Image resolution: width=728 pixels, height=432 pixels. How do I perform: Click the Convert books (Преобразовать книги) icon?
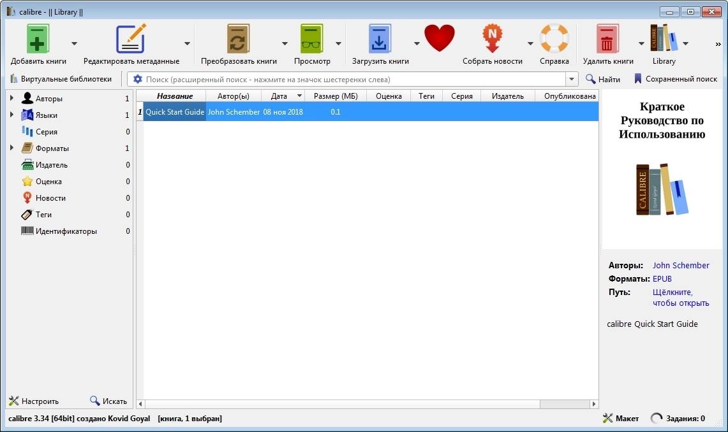click(238, 39)
